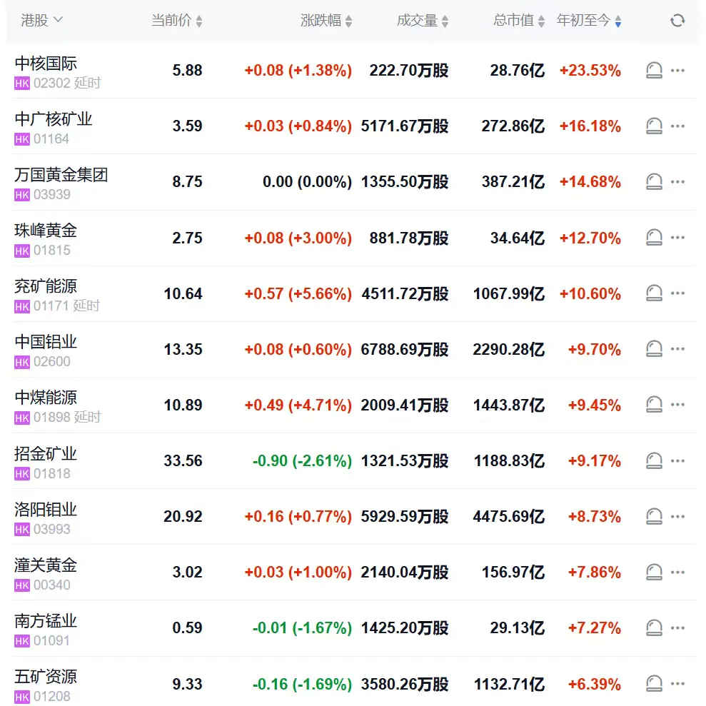Open more options for 中核国际
706x706 pixels.
tap(677, 70)
